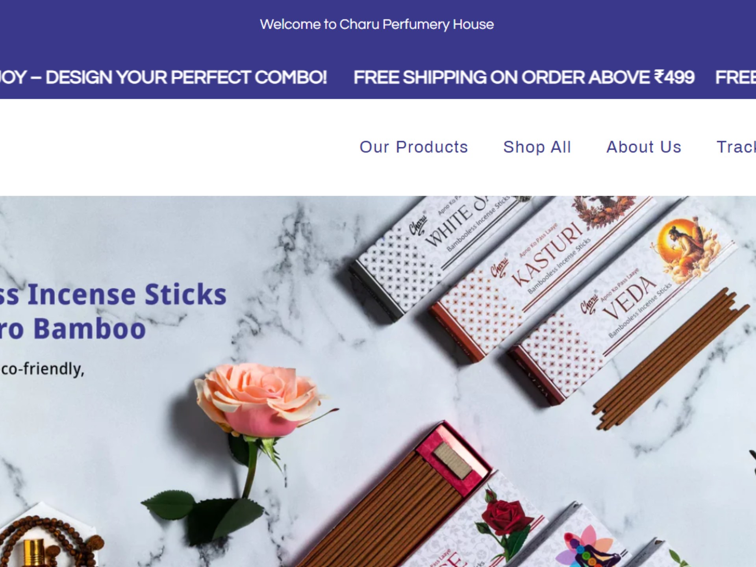The width and height of the screenshot is (756, 567).
Task: Click the partially visible Track link
Action: (x=736, y=147)
